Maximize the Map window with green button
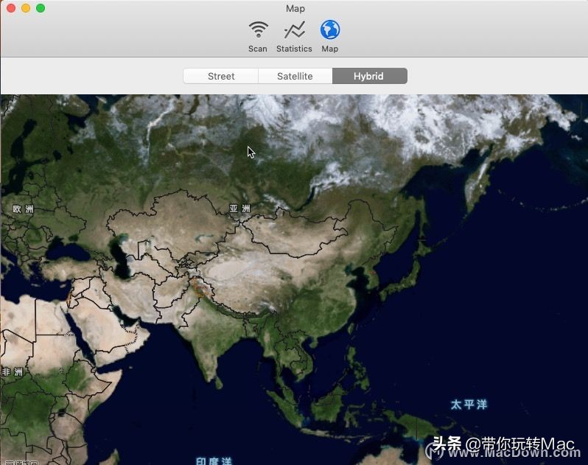Image resolution: width=588 pixels, height=465 pixels. coord(41,8)
